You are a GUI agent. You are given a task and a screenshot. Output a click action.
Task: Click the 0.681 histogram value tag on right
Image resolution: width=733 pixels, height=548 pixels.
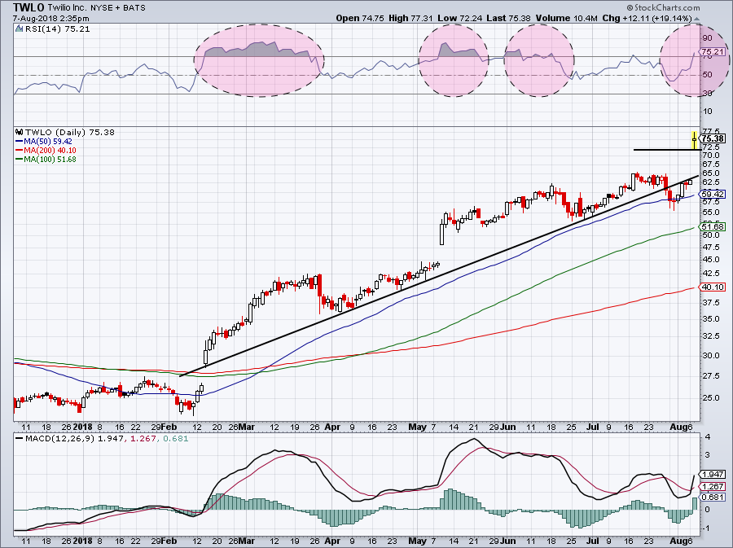(x=713, y=497)
